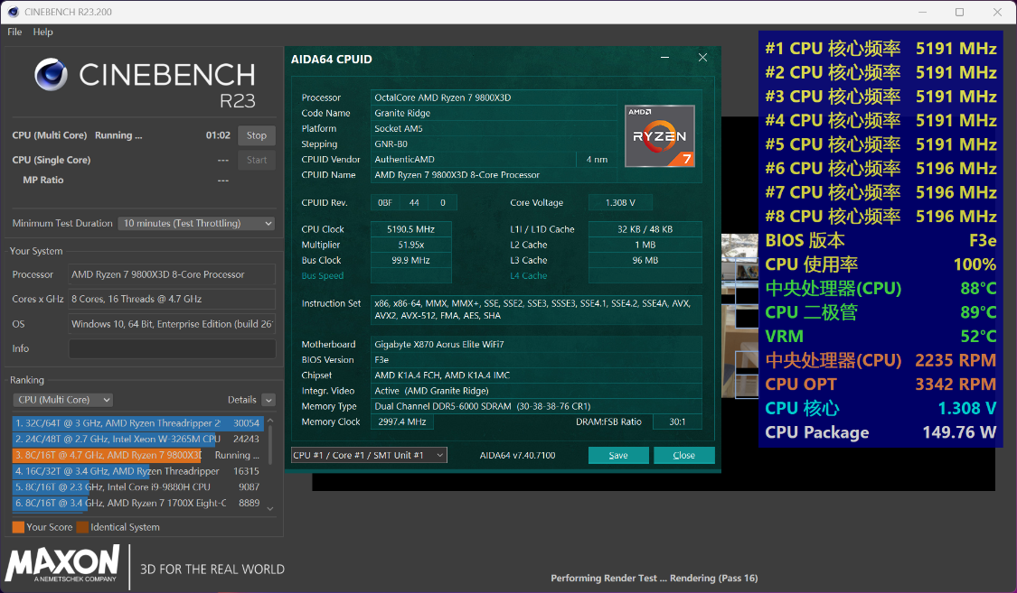Click the orange Your Score swatch

pos(18,527)
